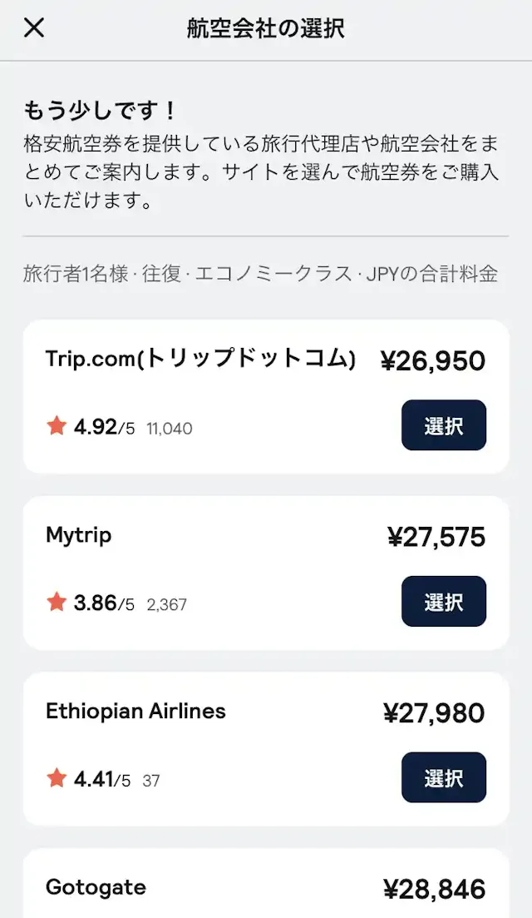
Task: Open the Mytrip provider name
Action: [78, 535]
